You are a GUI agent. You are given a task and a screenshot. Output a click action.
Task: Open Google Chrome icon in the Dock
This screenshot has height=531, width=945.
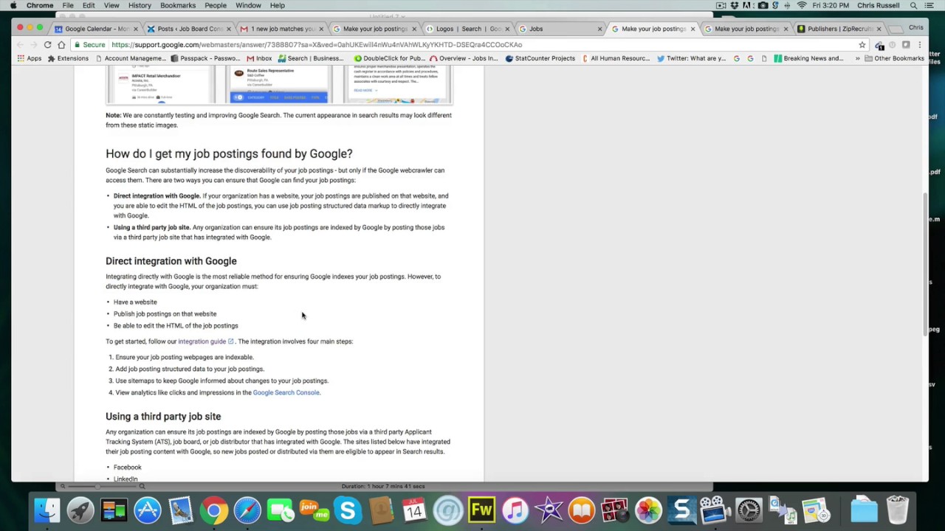click(x=214, y=510)
